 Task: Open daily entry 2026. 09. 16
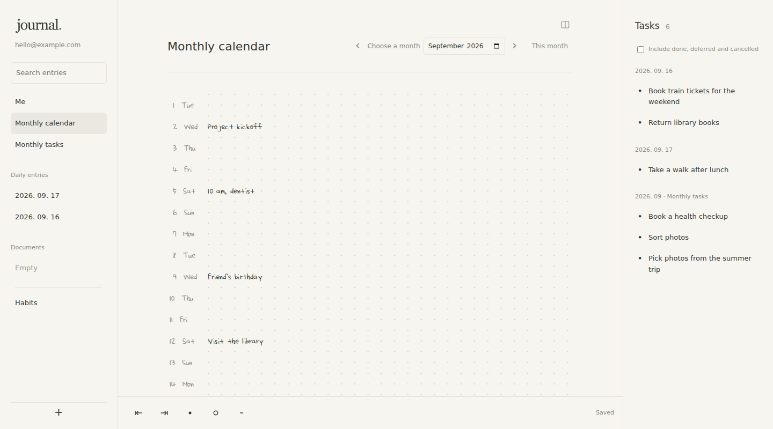(59, 217)
